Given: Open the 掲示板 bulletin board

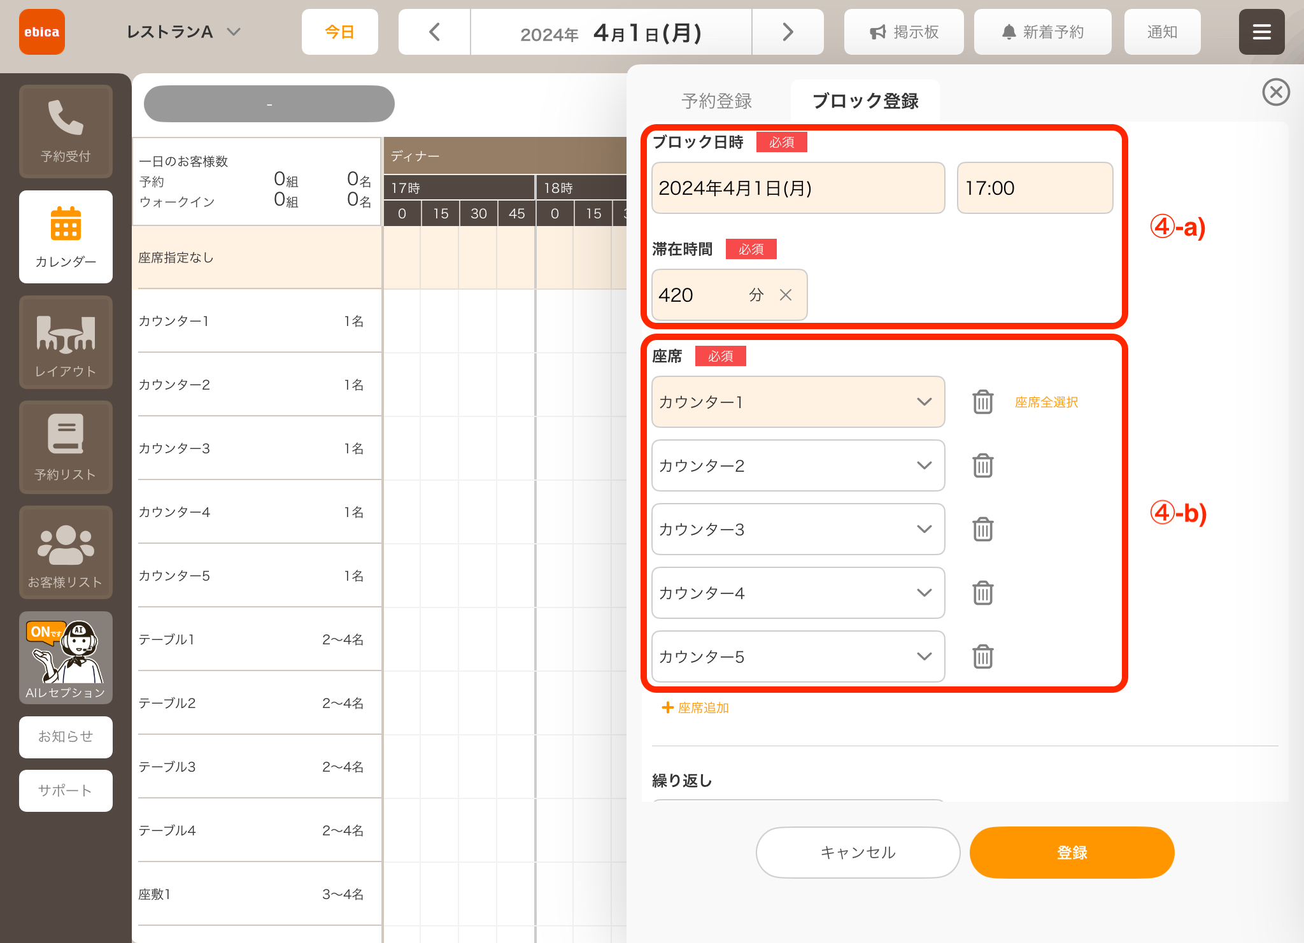Looking at the screenshot, I should 904,32.
